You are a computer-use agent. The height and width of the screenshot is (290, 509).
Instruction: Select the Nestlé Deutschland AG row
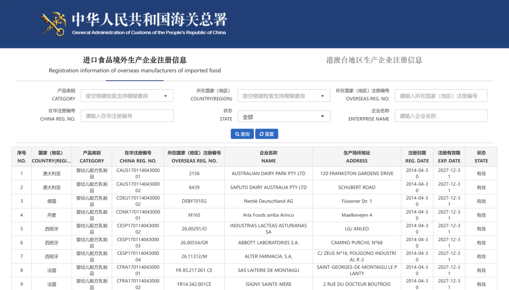click(268, 201)
